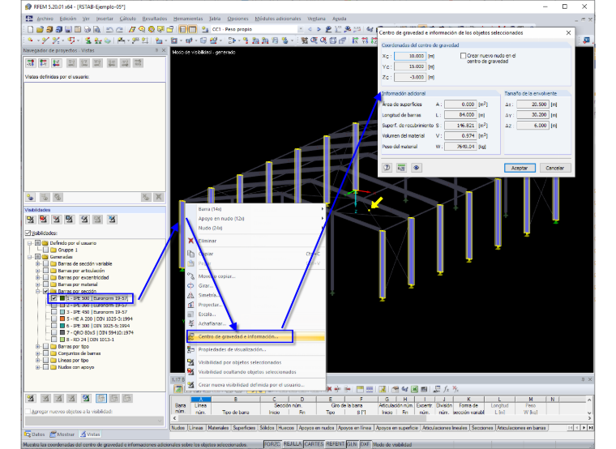
Task: Click the eye view icon in dialog
Action: pos(416,168)
